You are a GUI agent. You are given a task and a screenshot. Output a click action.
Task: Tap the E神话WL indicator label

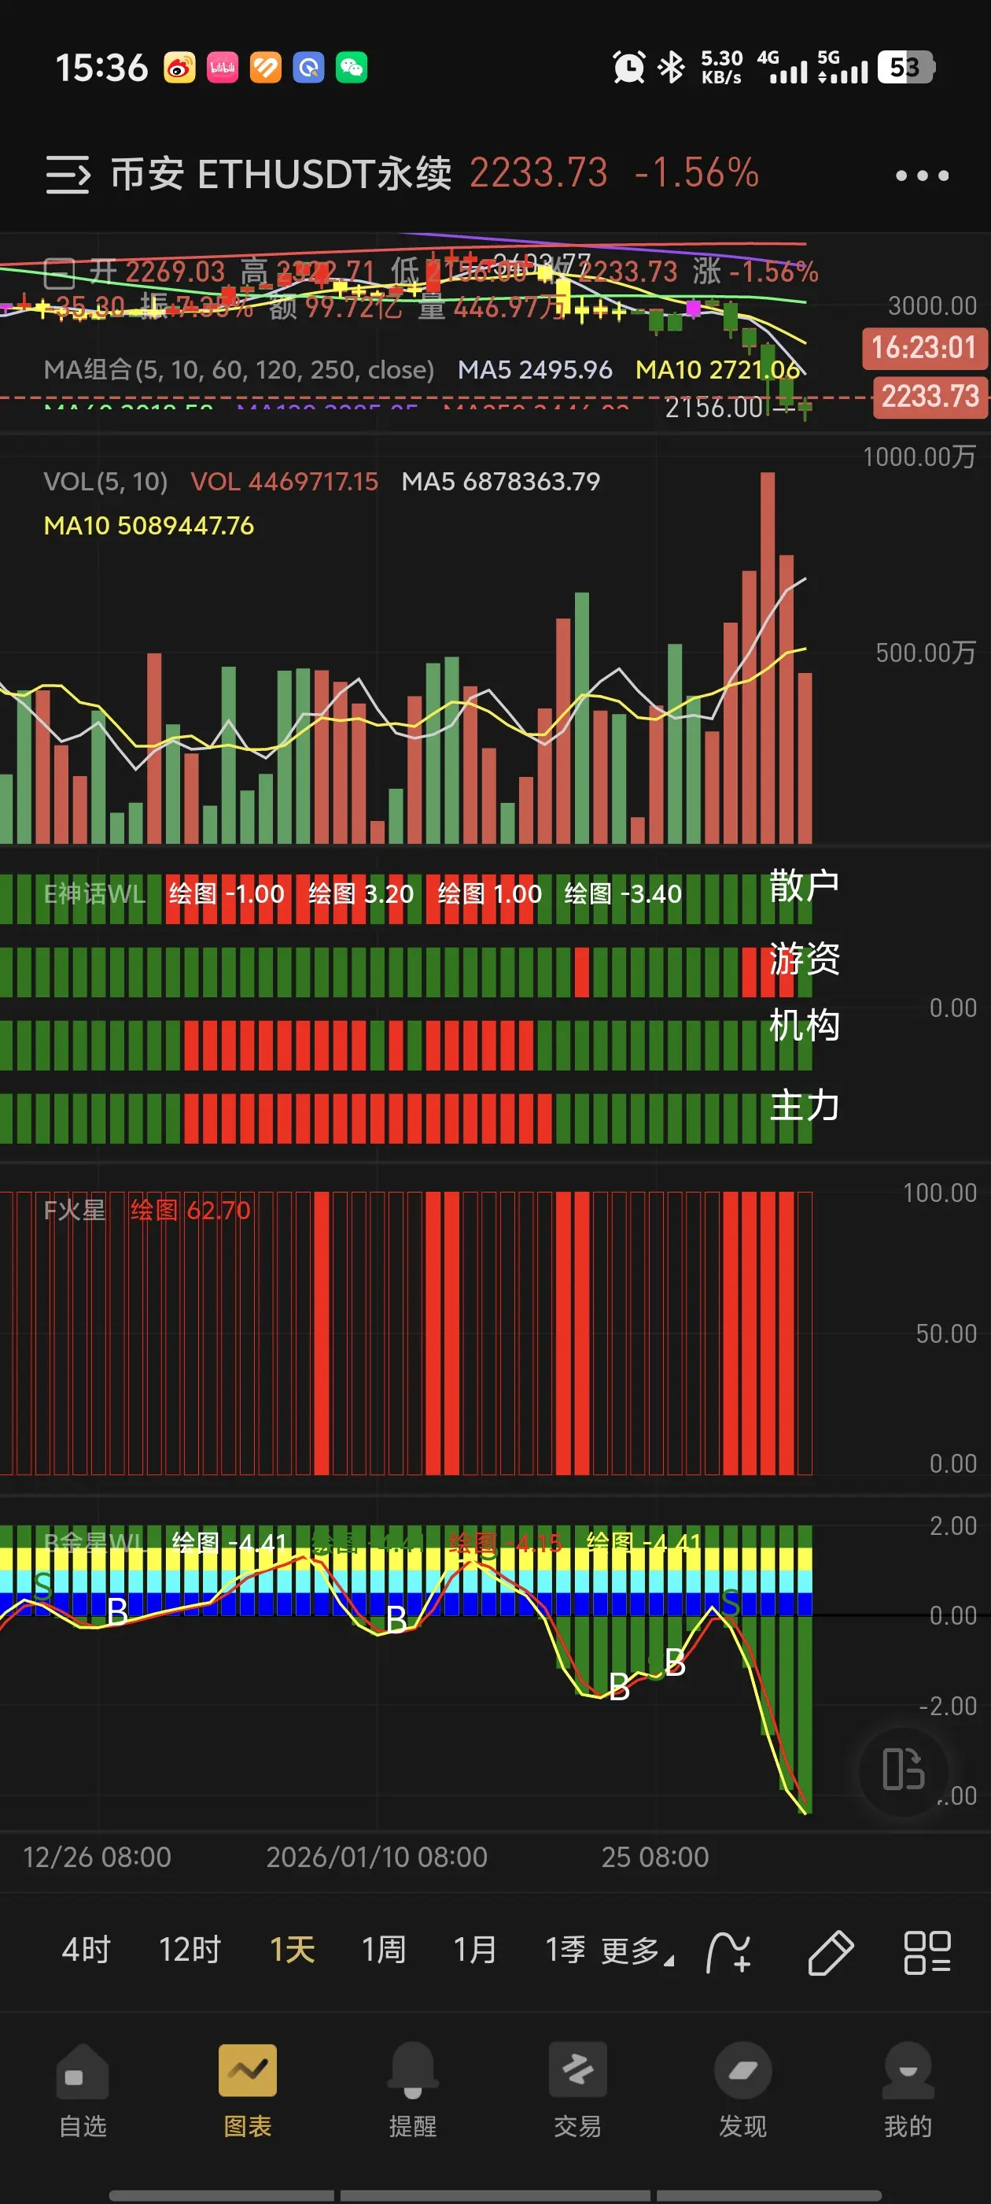95,894
